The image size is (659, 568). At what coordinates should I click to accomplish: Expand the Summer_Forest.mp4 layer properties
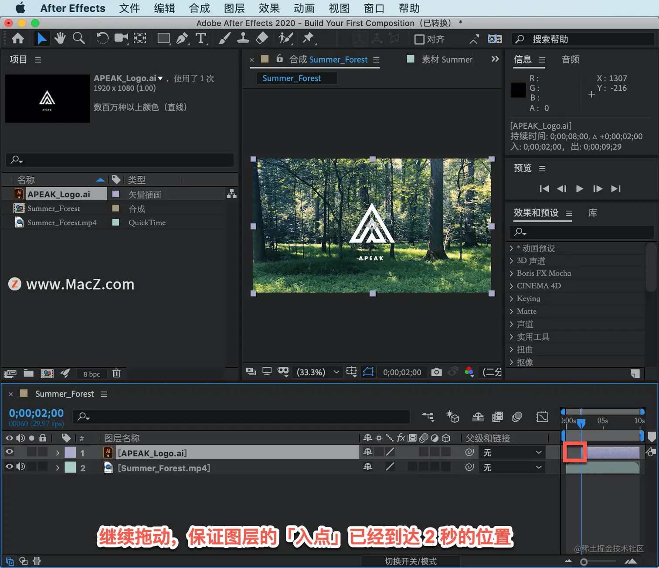coord(58,468)
